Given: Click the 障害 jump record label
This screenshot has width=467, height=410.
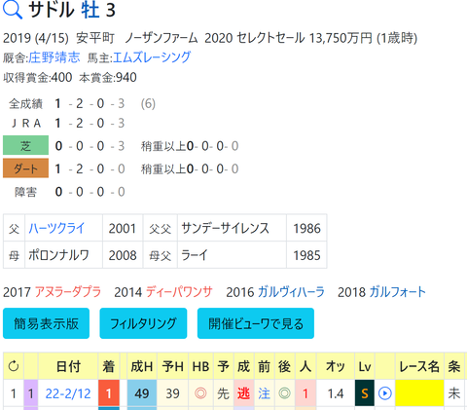Looking at the screenshot, I should (x=25, y=192).
